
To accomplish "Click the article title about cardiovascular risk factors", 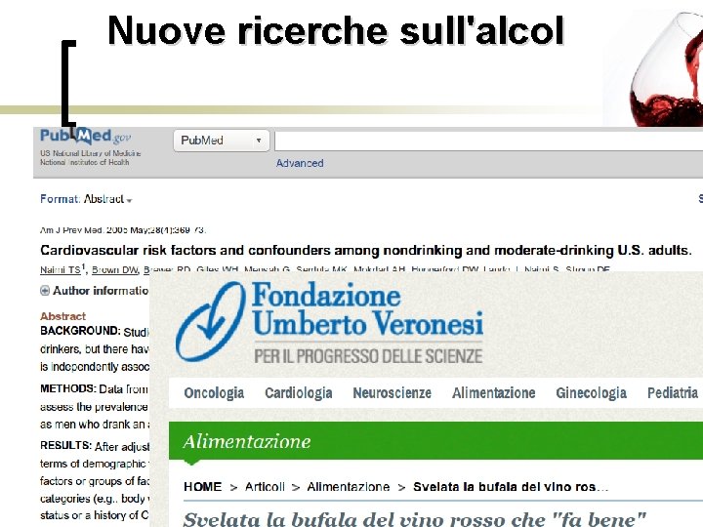I will coord(365,250).
